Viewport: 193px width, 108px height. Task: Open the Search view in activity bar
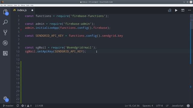pyautogui.click(x=5, y=22)
